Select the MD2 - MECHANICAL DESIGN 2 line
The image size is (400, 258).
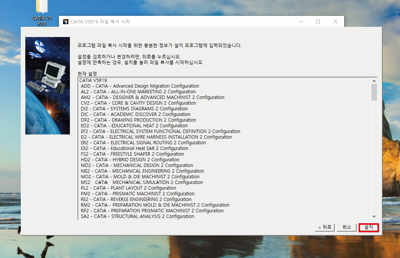[x=137, y=165]
